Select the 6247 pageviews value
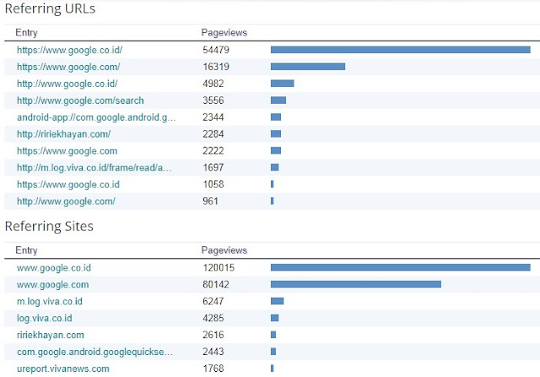 click(213, 302)
